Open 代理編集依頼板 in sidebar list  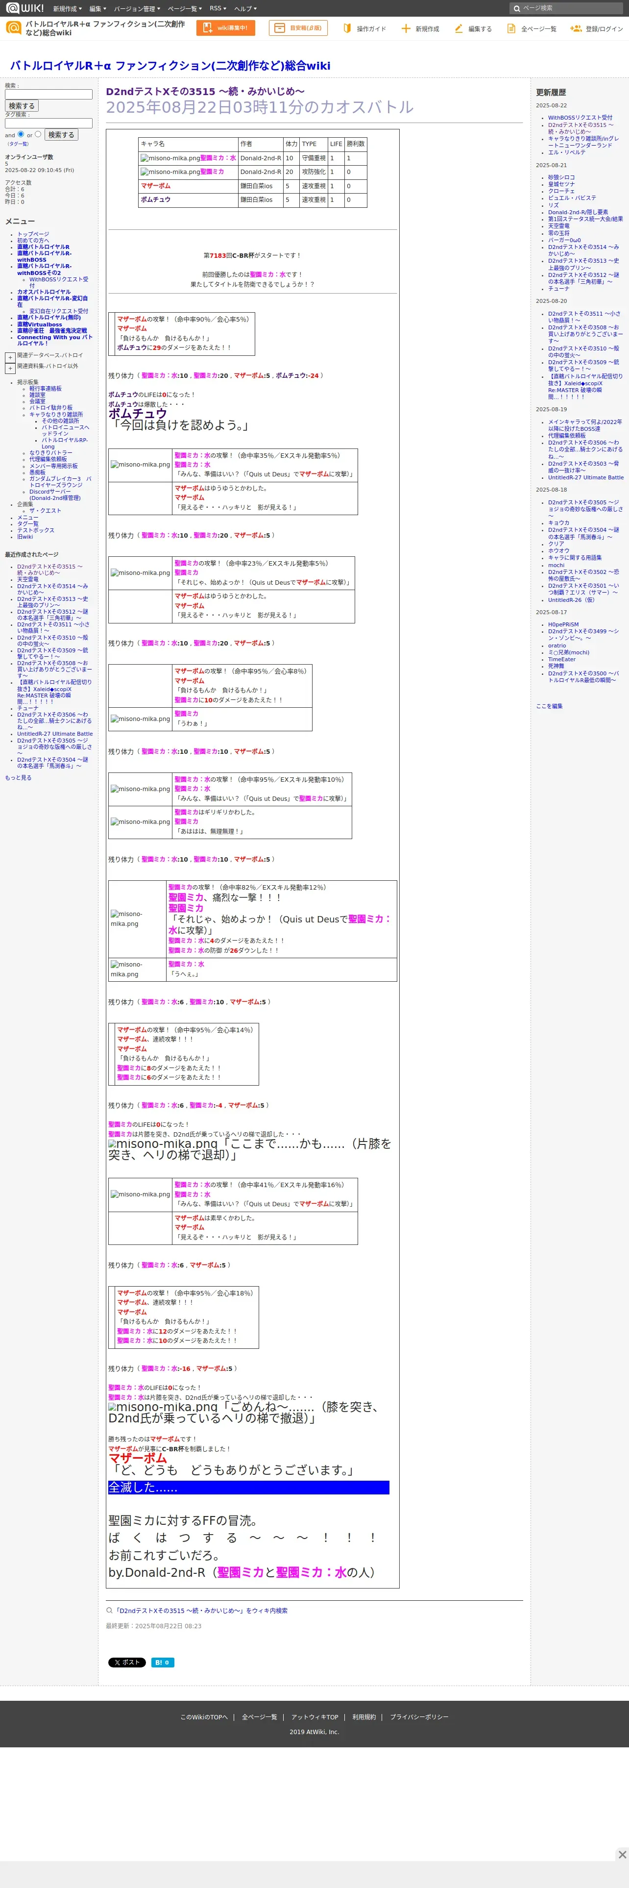tap(48, 459)
